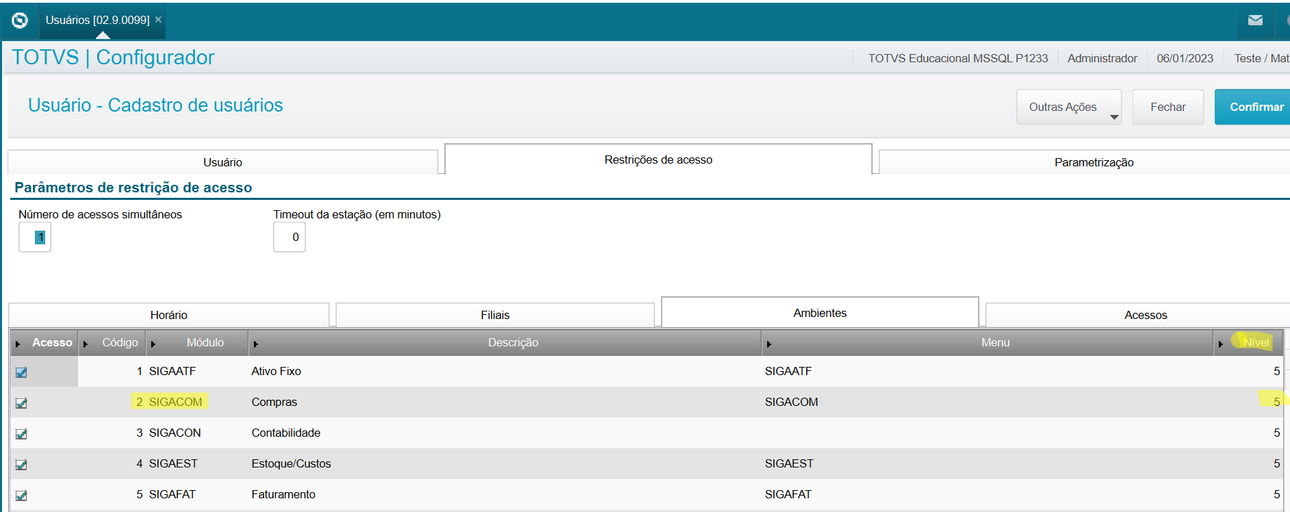Close the Usuários [02.9.0099] tab
Image resolution: width=1290 pixels, height=512 pixels.
pos(158,20)
